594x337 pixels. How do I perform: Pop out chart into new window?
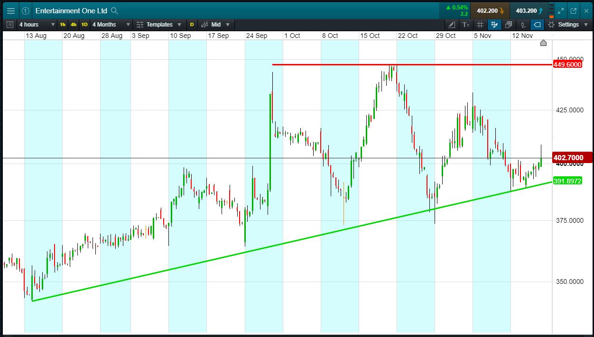click(x=574, y=10)
